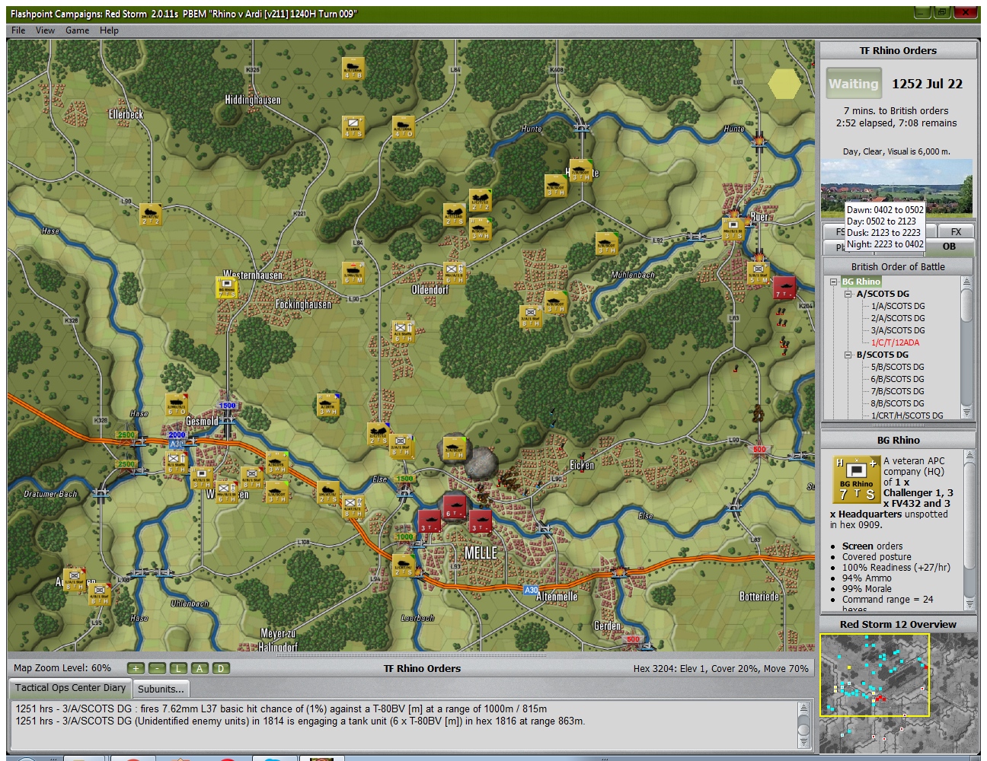The height and width of the screenshot is (761, 987).
Task: Collapse the B/SCOTS DG branch
Action: [x=848, y=355]
